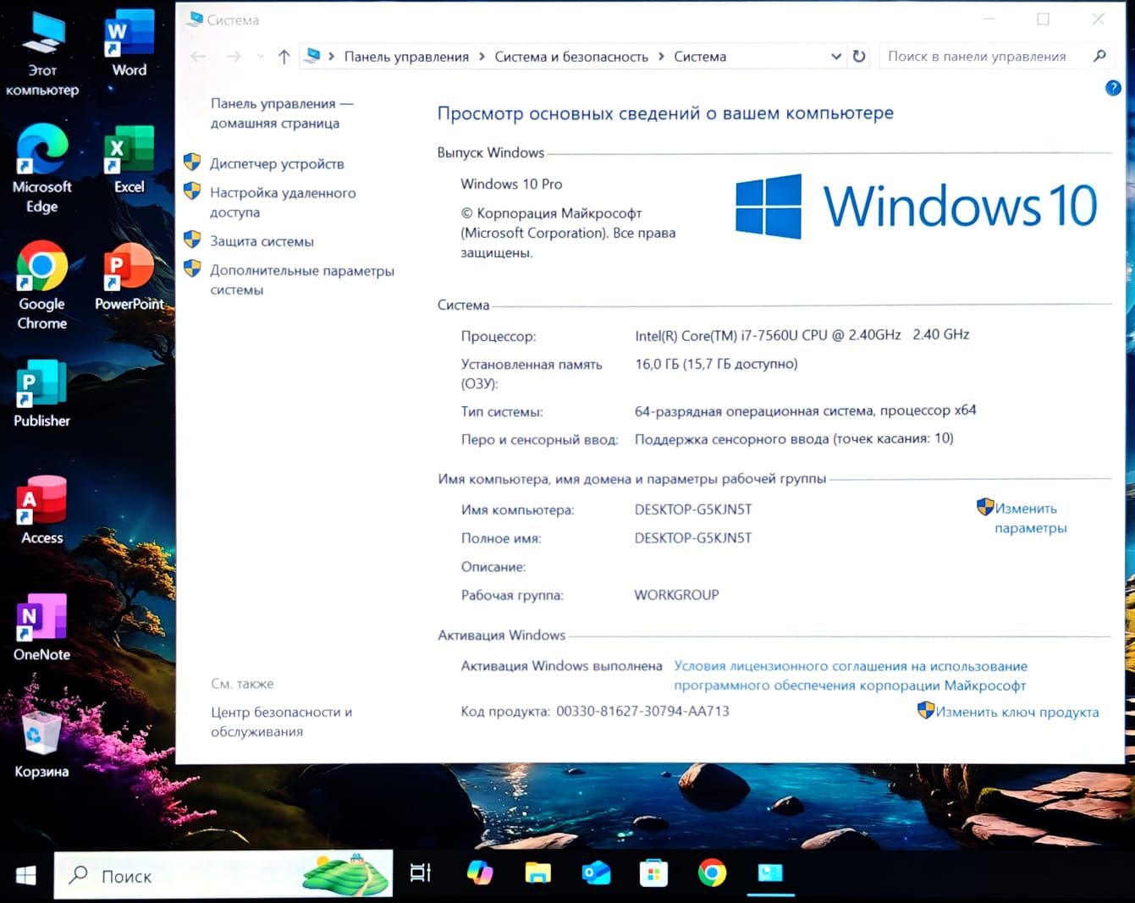This screenshot has width=1135, height=903.
Task: Click the computer icon in address bar
Action: (312, 56)
